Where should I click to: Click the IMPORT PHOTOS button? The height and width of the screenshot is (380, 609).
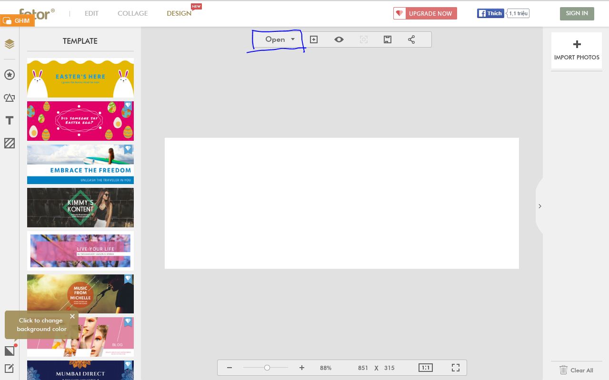click(x=577, y=50)
